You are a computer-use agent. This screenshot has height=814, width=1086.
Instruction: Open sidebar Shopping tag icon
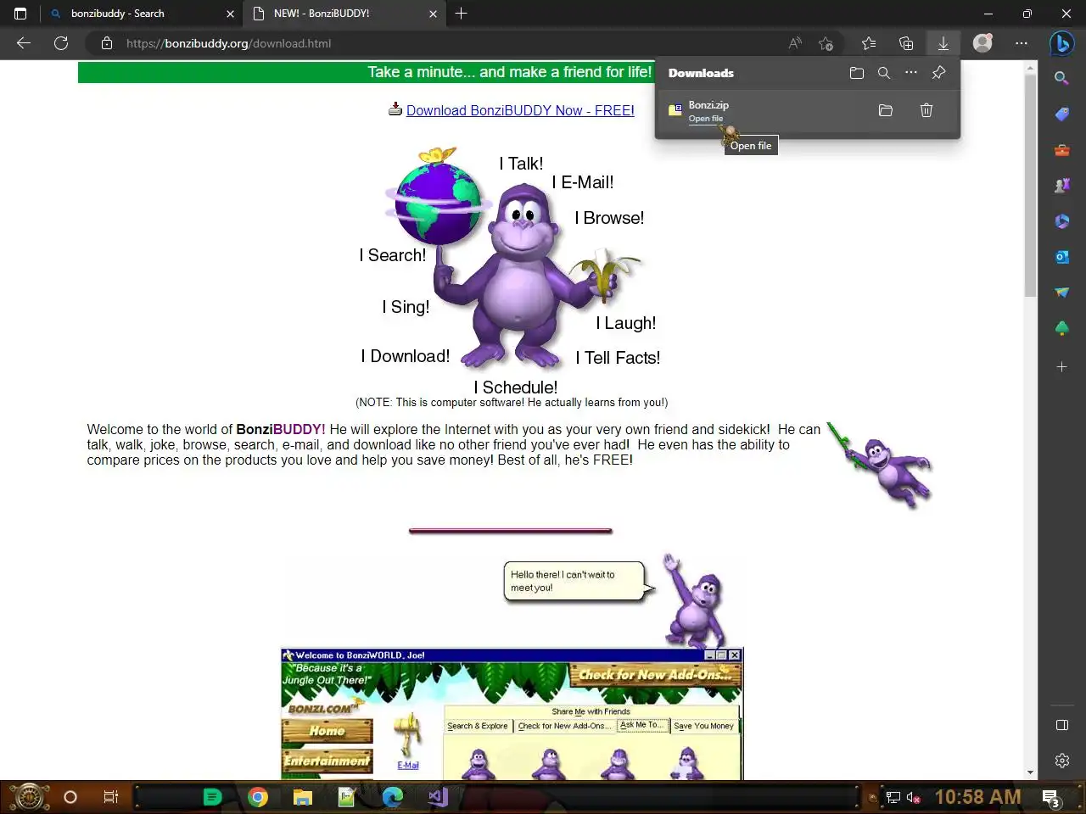[1061, 114]
